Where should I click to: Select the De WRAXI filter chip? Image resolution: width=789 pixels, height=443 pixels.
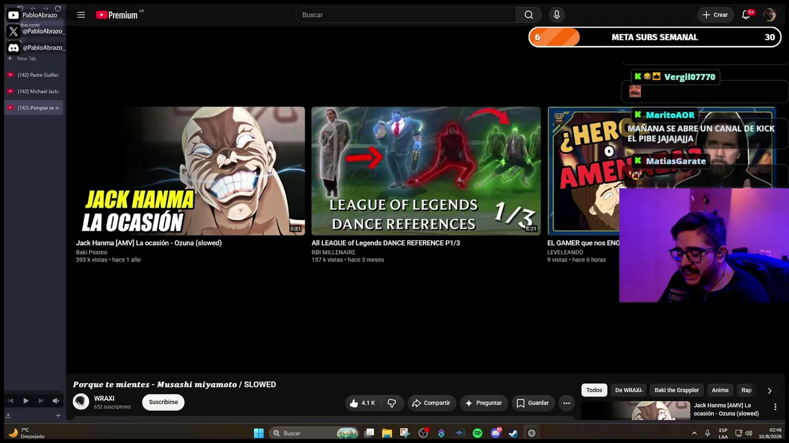[x=629, y=390]
